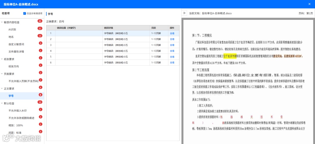Select the 地名 check item
The height and width of the screenshot is (144, 315).
pyautogui.click(x=11, y=37)
